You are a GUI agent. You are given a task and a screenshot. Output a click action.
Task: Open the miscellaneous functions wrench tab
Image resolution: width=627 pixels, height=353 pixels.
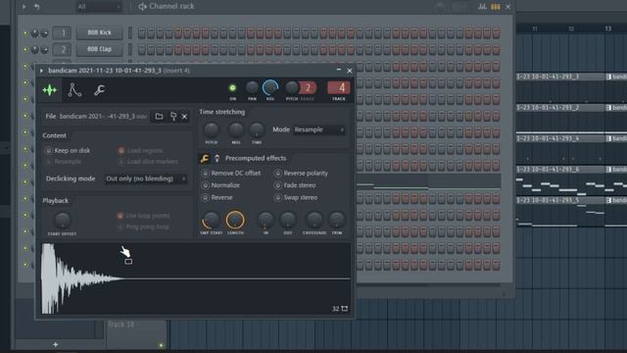tap(99, 90)
